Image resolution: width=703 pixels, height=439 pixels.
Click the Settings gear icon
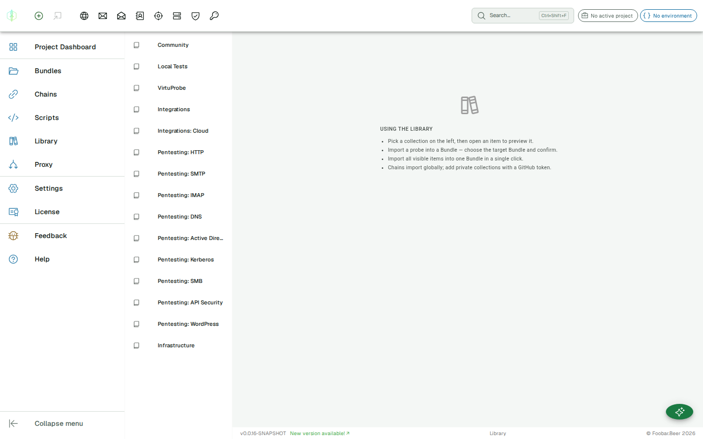(13, 188)
